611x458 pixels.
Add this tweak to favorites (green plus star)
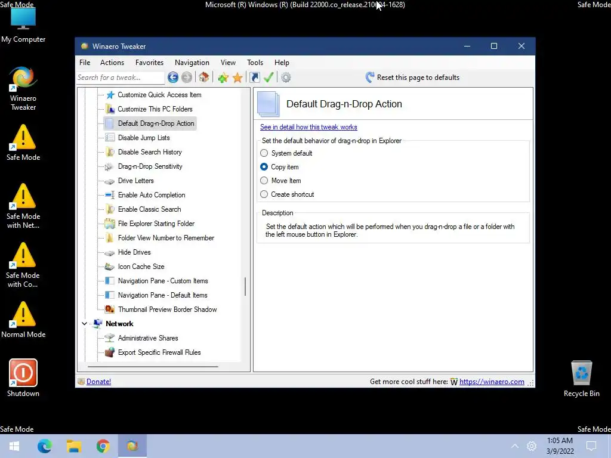click(223, 78)
